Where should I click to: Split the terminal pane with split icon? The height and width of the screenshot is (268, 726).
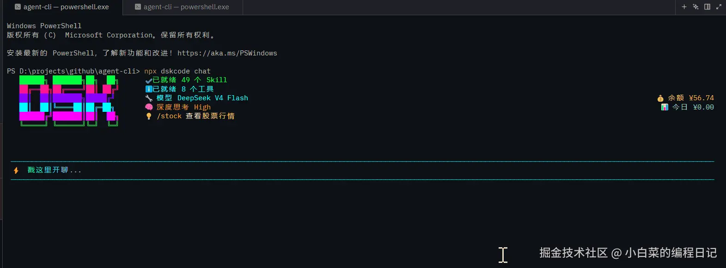pyautogui.click(x=707, y=7)
